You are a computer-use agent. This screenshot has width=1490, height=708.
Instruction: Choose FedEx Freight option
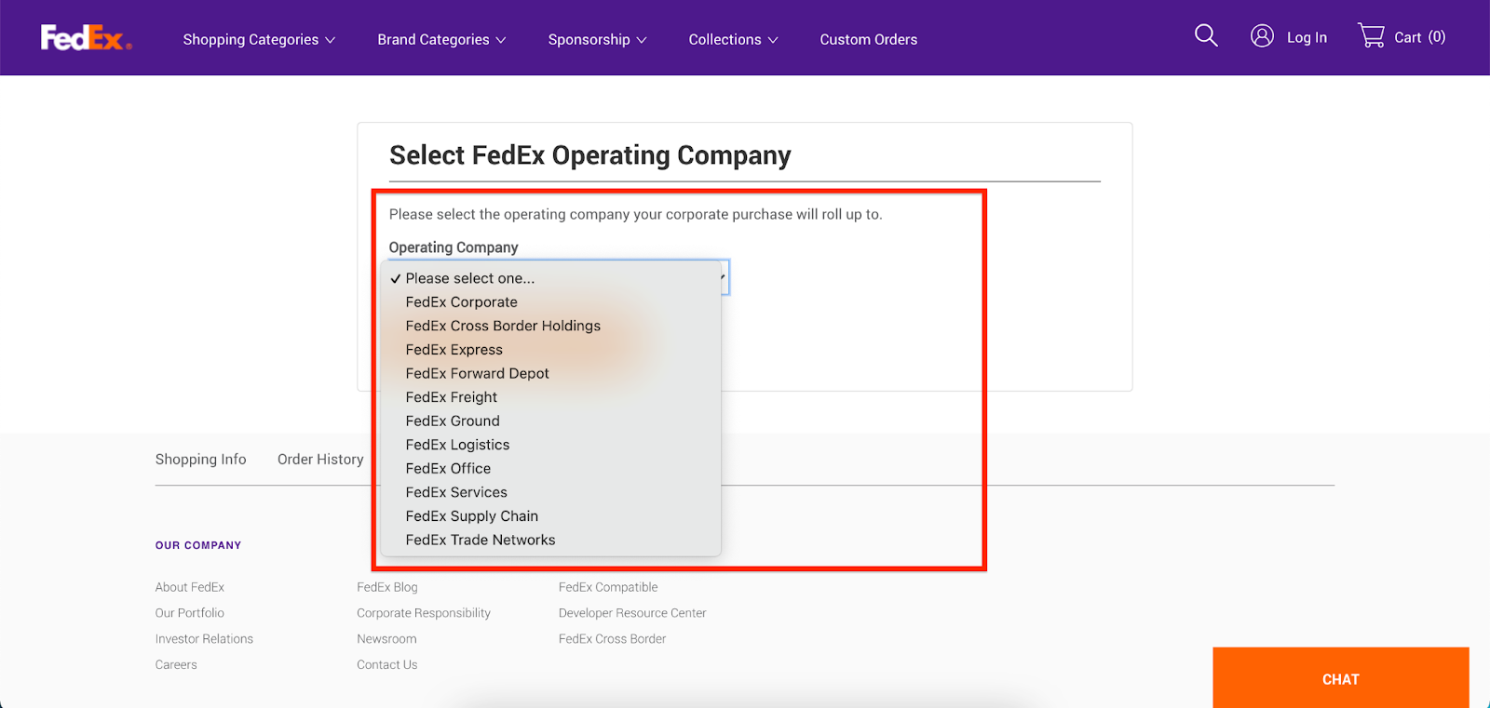551,397
